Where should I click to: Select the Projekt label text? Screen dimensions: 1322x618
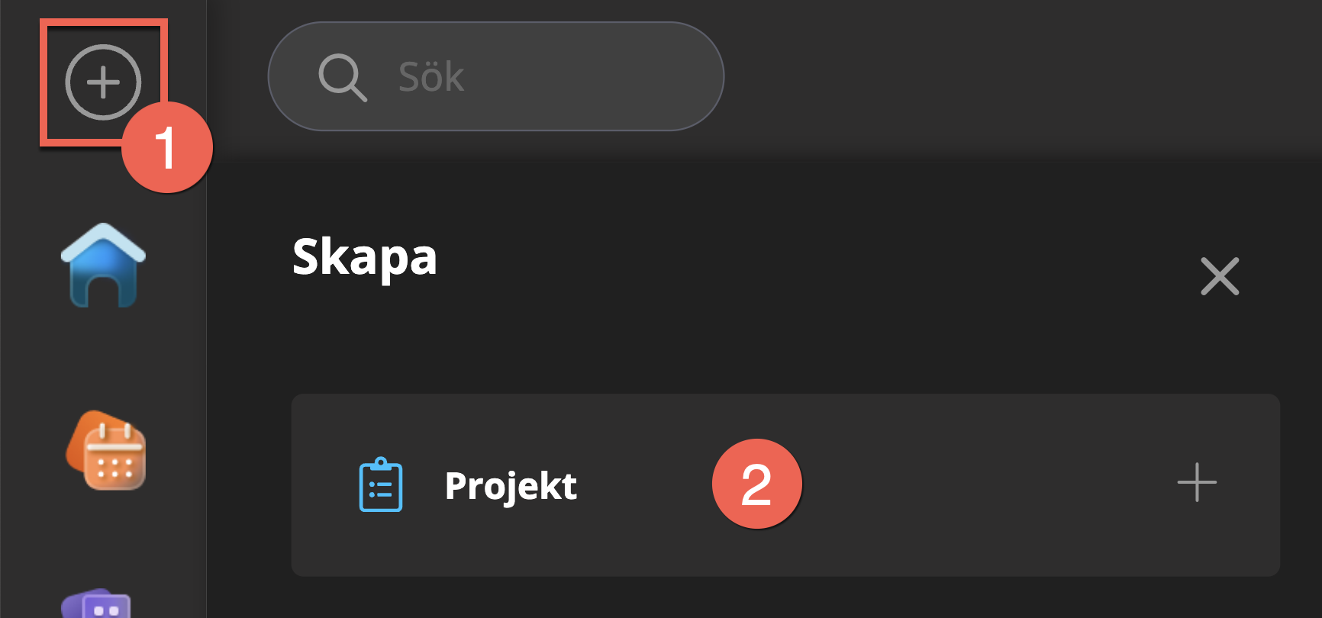click(511, 486)
